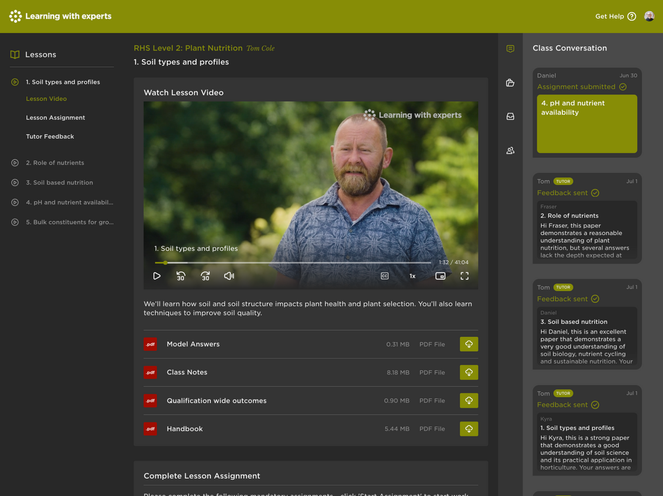Rewind video 30 seconds
The width and height of the screenshot is (663, 496).
181,276
